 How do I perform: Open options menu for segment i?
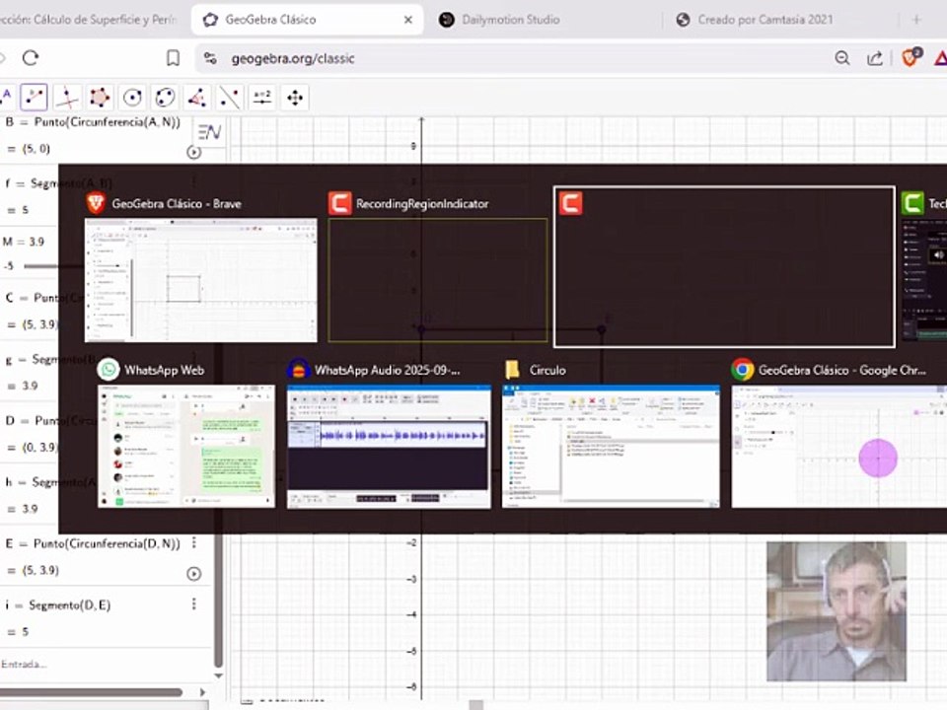[x=194, y=603]
